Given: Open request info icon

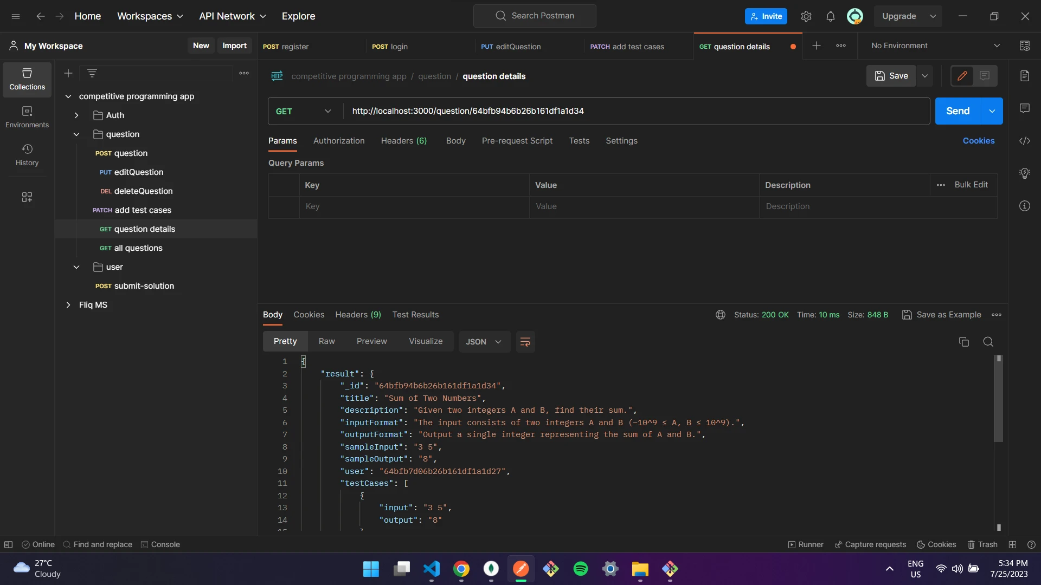Looking at the screenshot, I should (x=1025, y=206).
